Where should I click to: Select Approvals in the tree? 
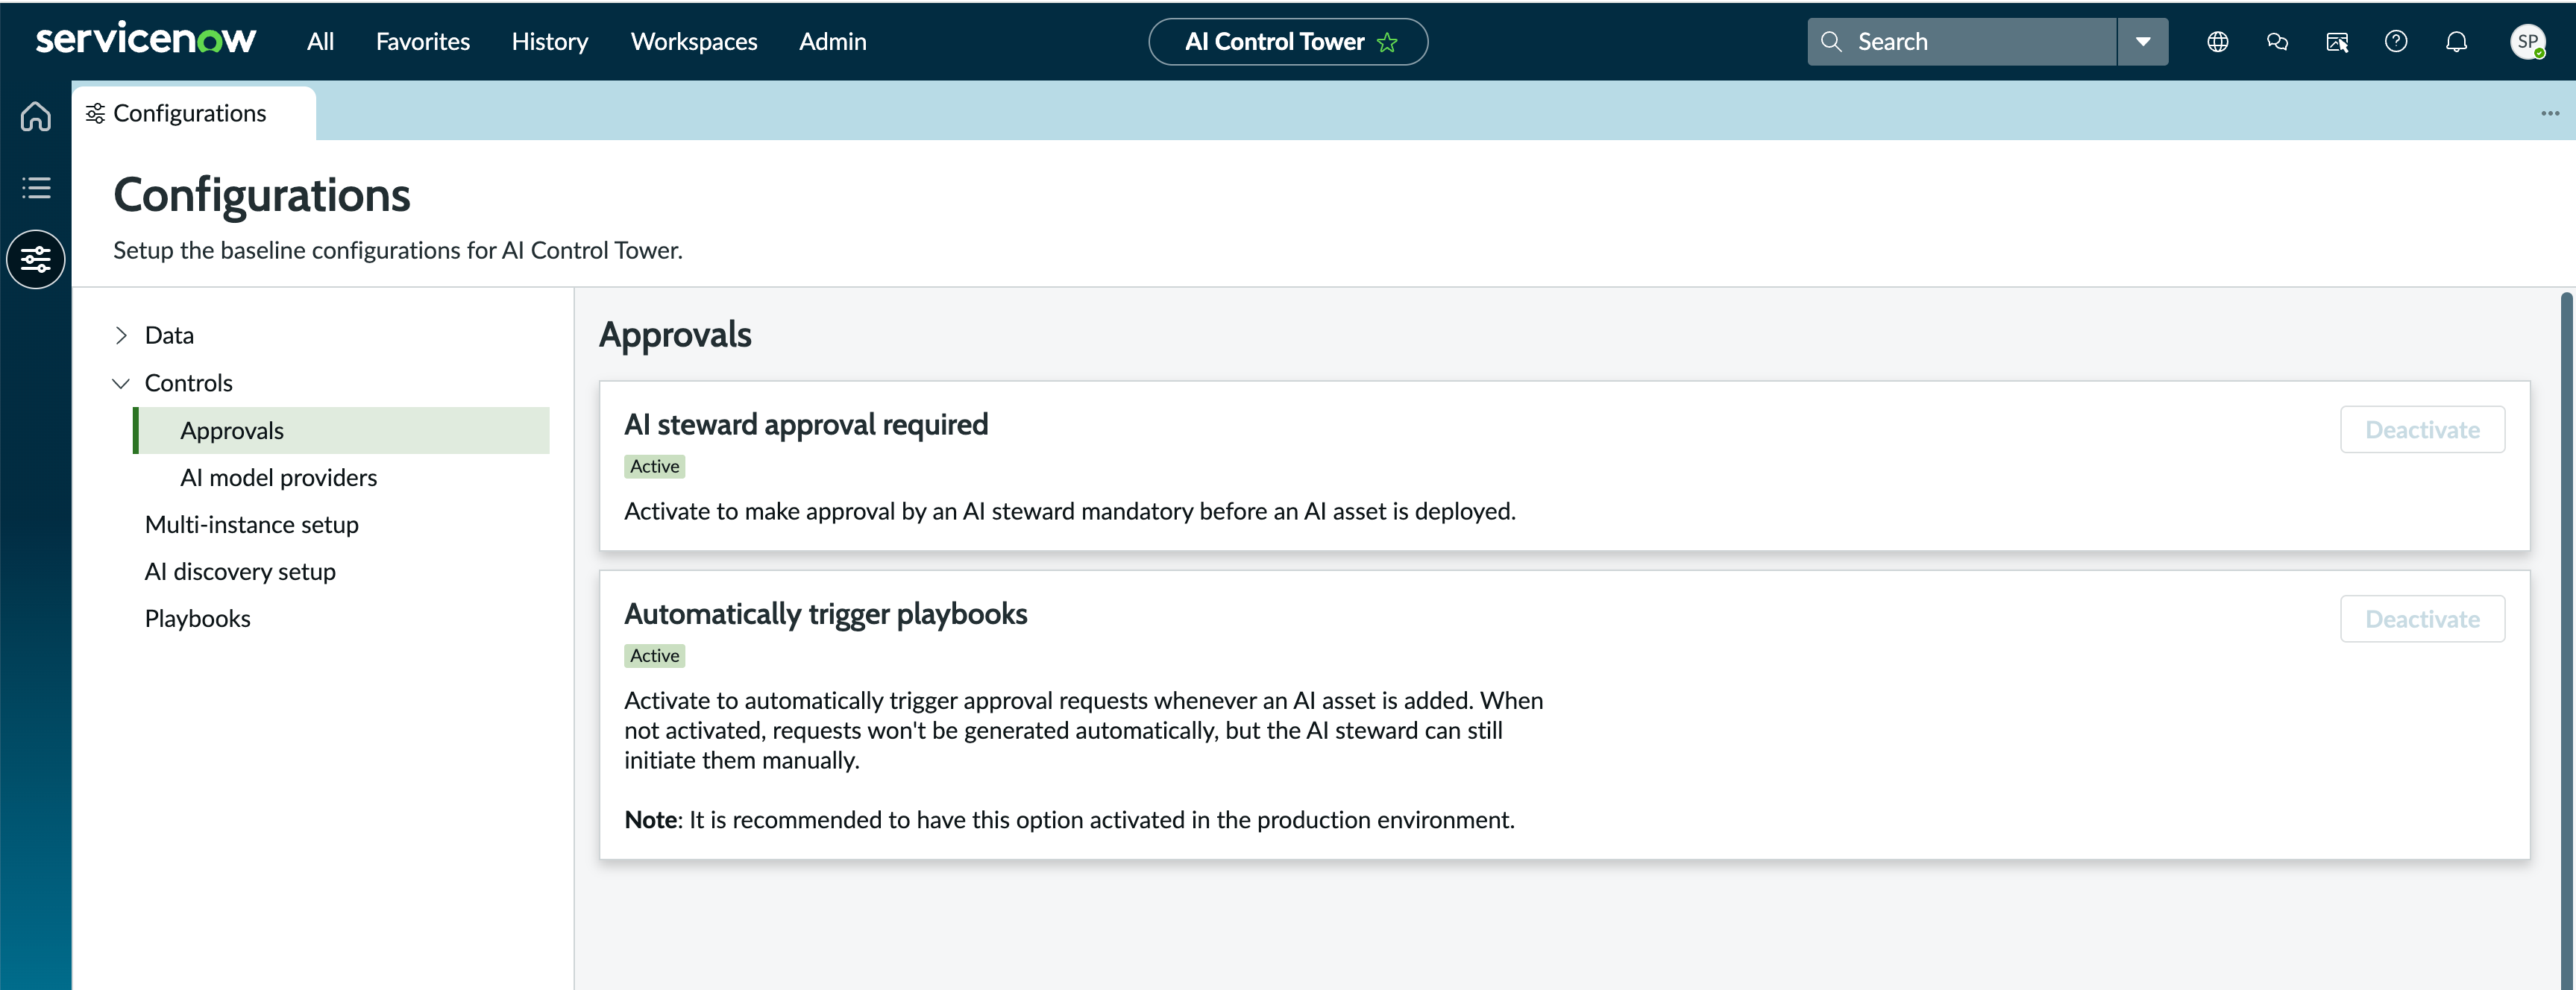(341, 430)
